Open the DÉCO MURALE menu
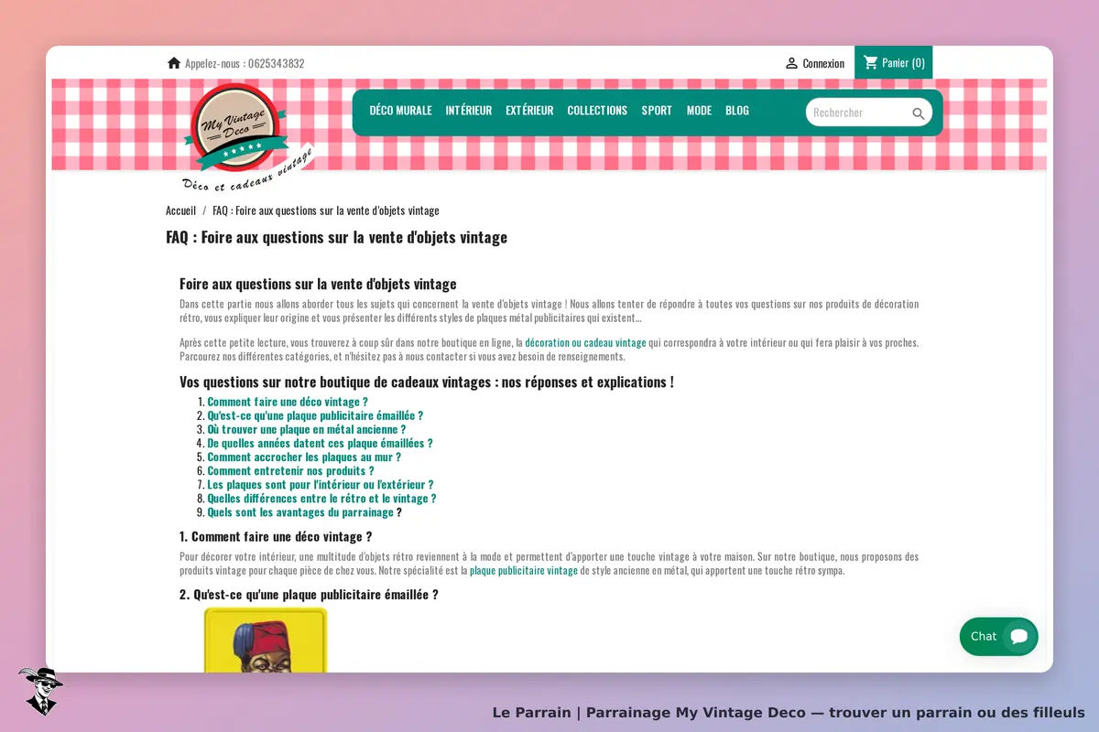Viewport: 1099px width, 732px height. (400, 111)
